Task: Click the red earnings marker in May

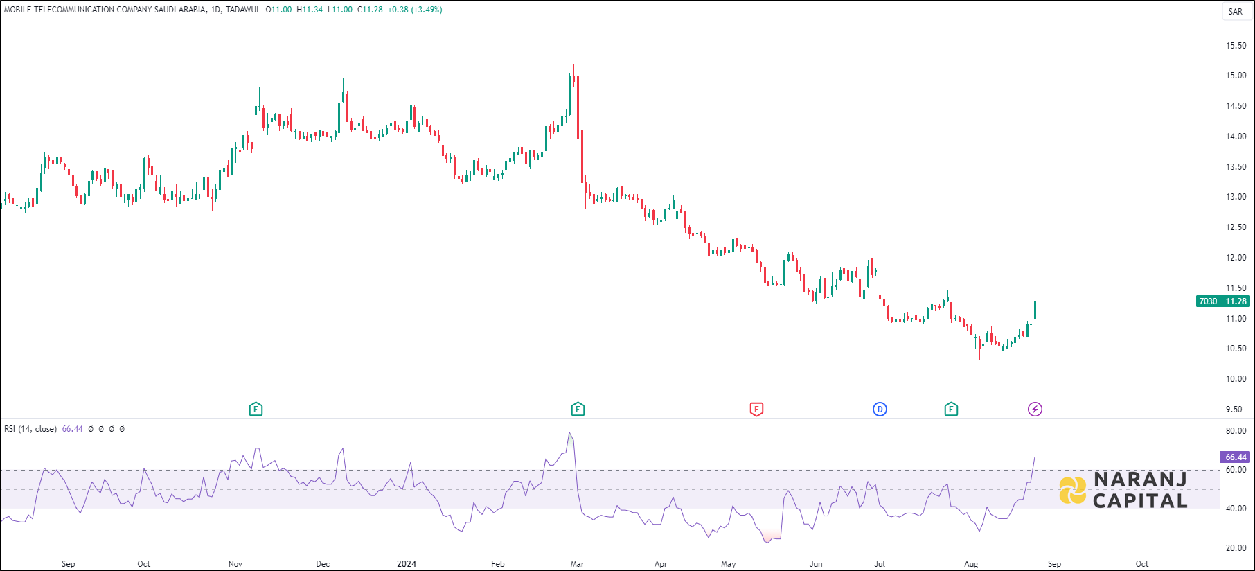Action: point(756,410)
